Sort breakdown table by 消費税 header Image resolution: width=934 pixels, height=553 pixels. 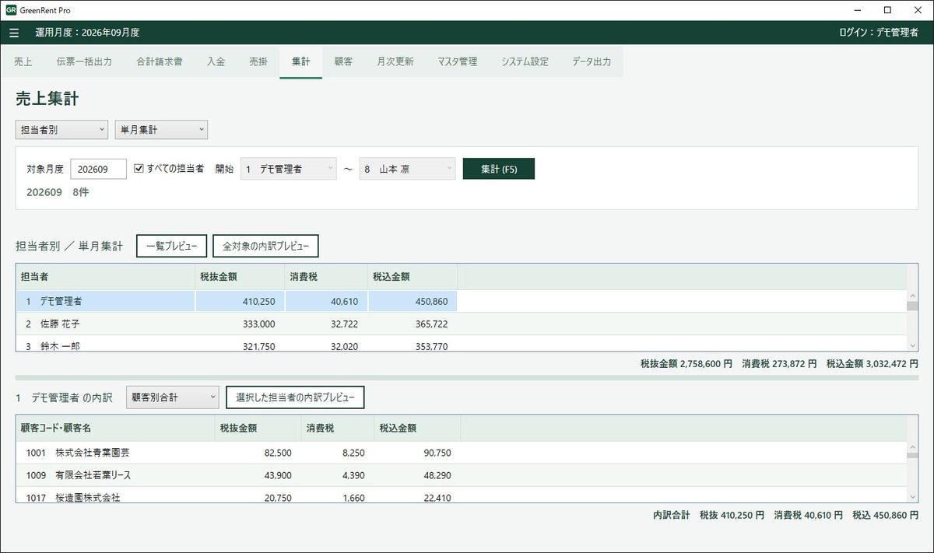pyautogui.click(x=336, y=427)
